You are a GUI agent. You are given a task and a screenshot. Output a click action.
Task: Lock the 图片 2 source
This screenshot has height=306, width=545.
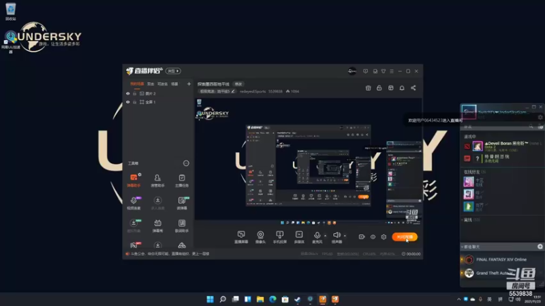click(x=134, y=94)
